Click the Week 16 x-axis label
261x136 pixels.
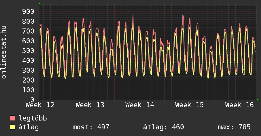coord(239,105)
